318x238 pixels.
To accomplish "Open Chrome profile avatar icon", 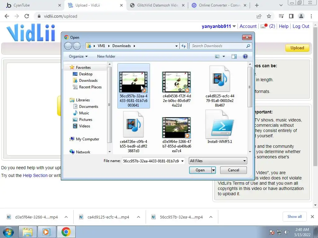I will coord(301,16).
